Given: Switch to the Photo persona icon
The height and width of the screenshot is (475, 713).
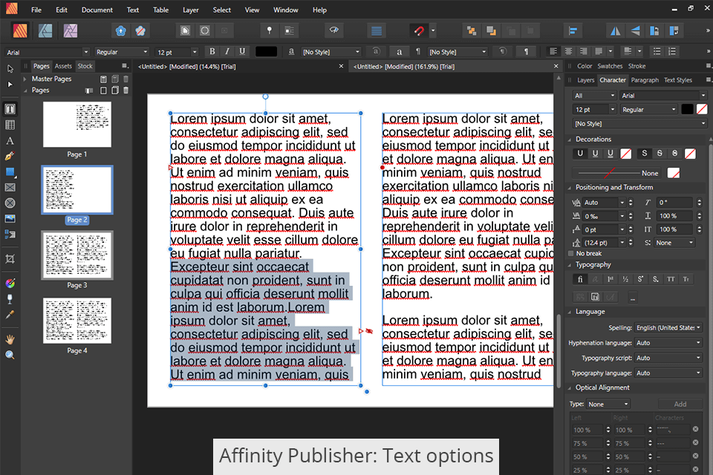Looking at the screenshot, I should point(70,31).
